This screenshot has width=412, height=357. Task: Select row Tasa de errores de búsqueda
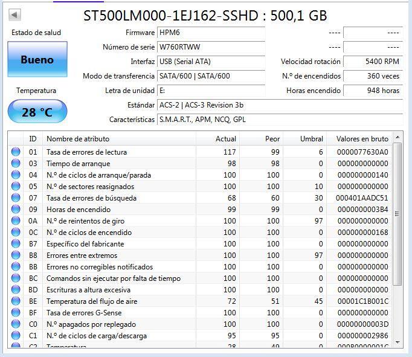200,198
